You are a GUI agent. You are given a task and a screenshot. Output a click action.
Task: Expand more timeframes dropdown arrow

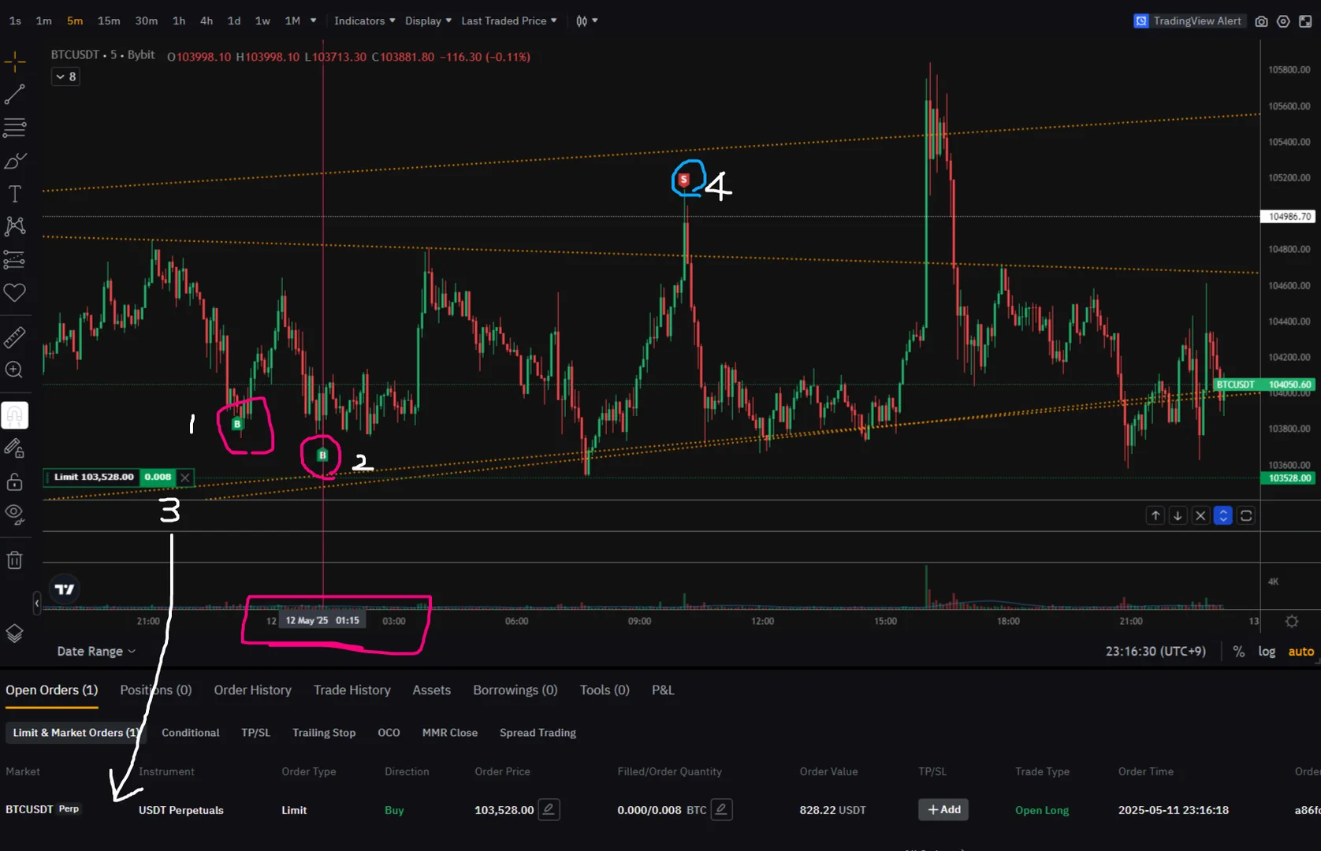tap(314, 20)
